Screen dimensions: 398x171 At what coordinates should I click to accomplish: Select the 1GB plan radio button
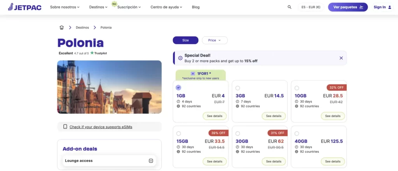pyautogui.click(x=178, y=88)
